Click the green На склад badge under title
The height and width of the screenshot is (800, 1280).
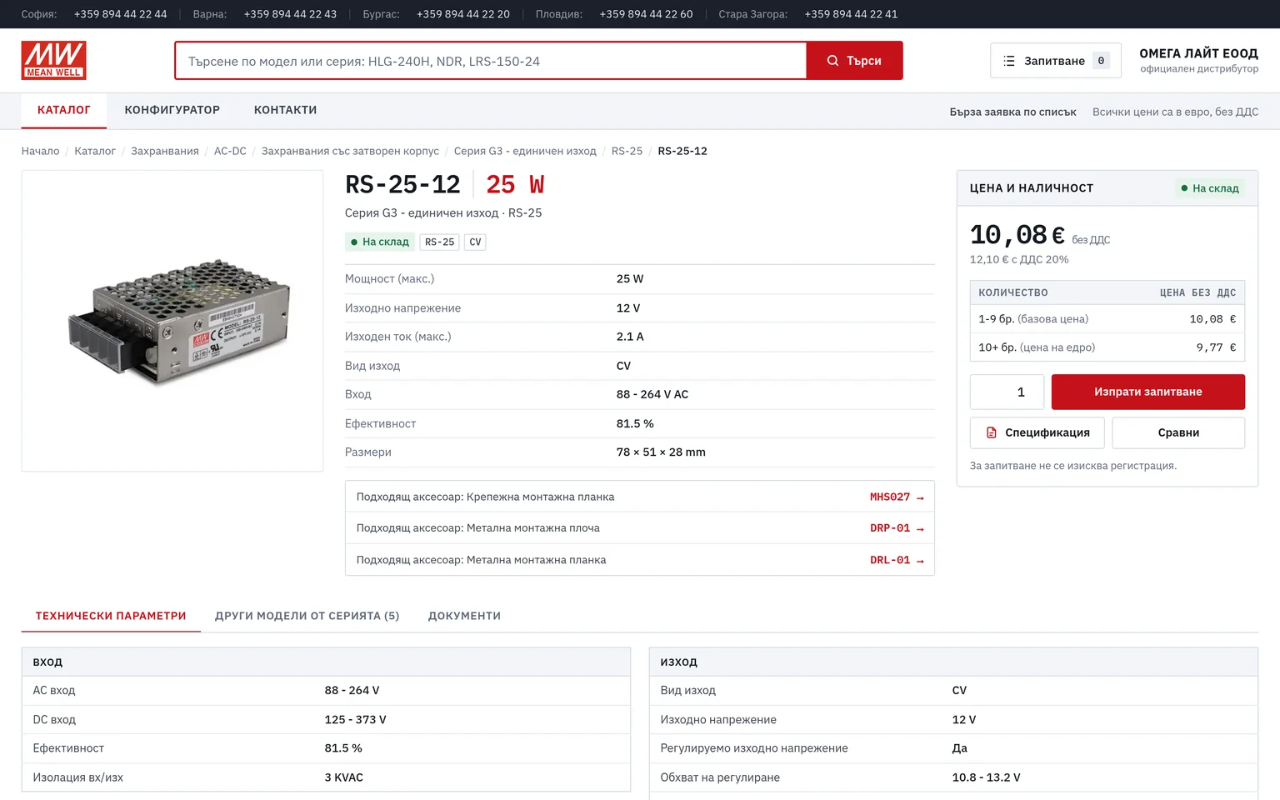pyautogui.click(x=380, y=242)
